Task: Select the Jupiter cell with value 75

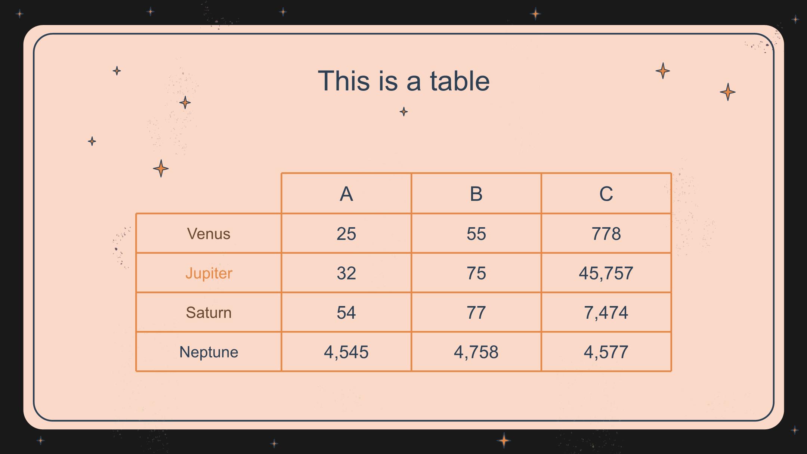Action: pos(476,273)
